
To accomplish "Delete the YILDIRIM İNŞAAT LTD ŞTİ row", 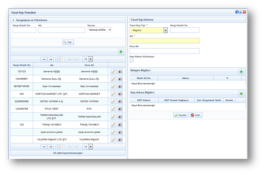I will pyautogui.click(x=120, y=140).
